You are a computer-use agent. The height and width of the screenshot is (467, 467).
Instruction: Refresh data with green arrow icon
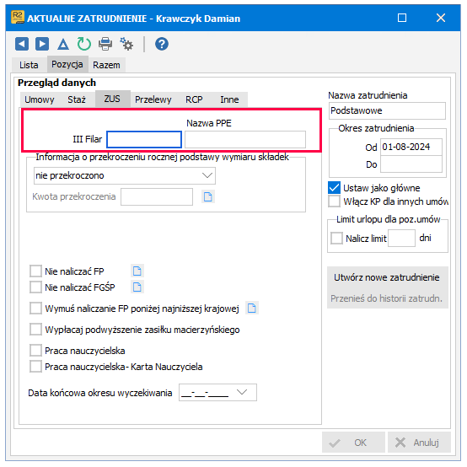pos(84,44)
